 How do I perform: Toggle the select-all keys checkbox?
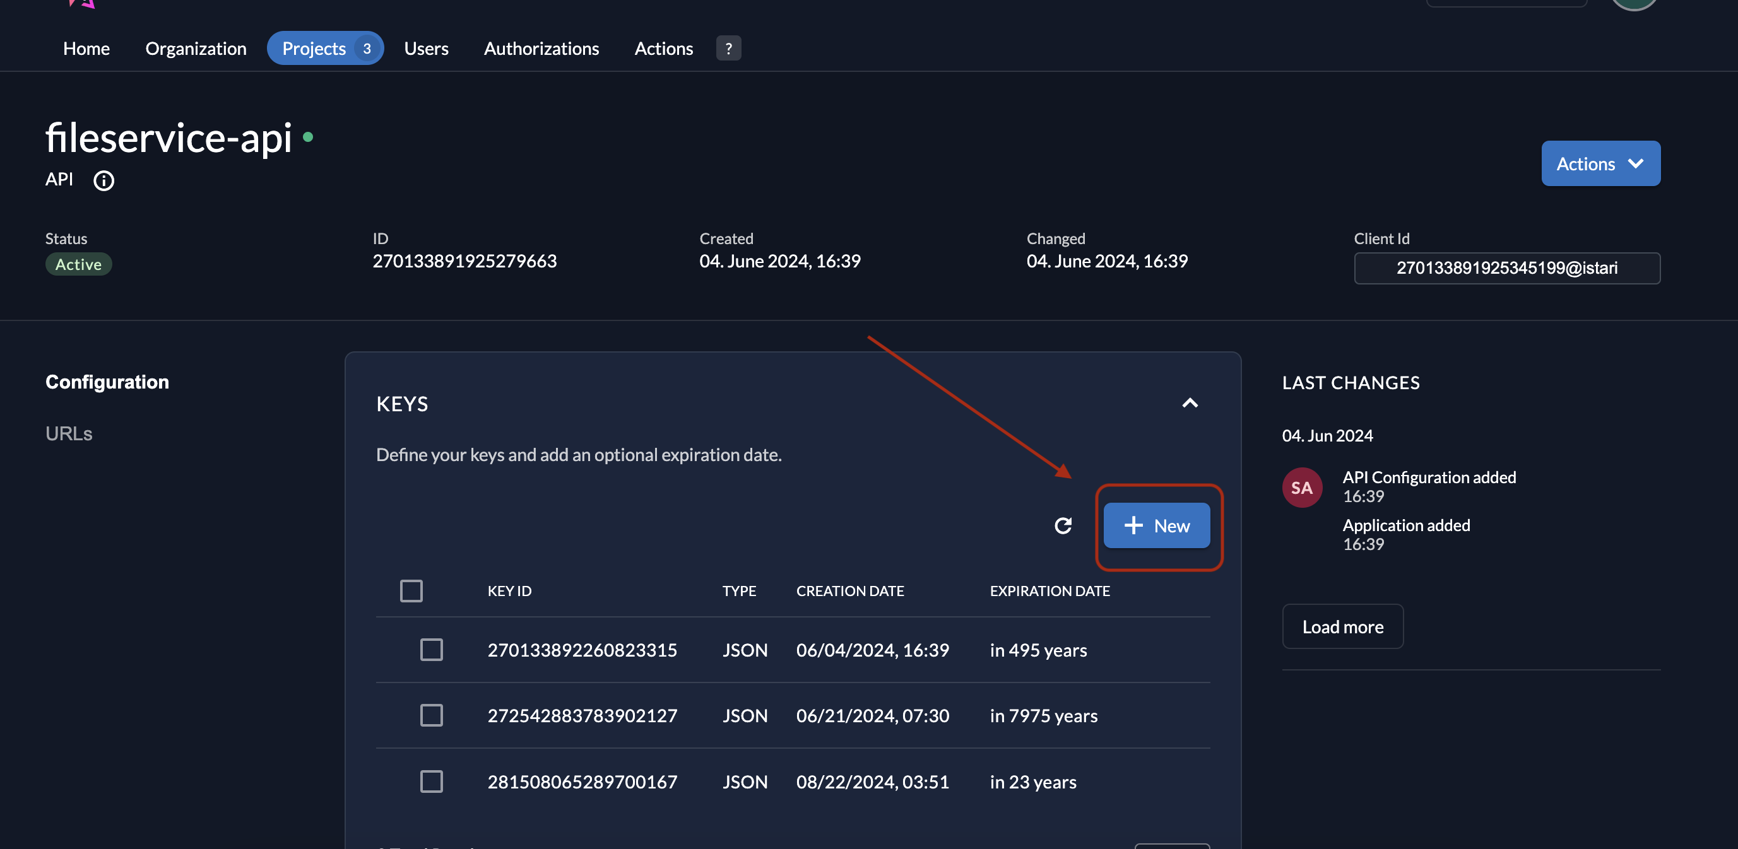point(411,591)
